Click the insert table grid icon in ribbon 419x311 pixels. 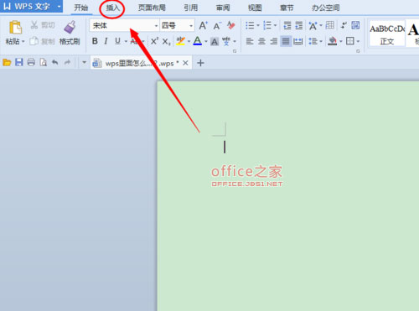pos(330,25)
